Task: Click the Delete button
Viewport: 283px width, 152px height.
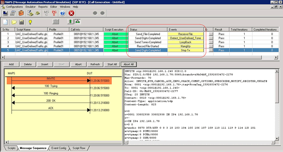Action: pyautogui.click(x=28, y=64)
